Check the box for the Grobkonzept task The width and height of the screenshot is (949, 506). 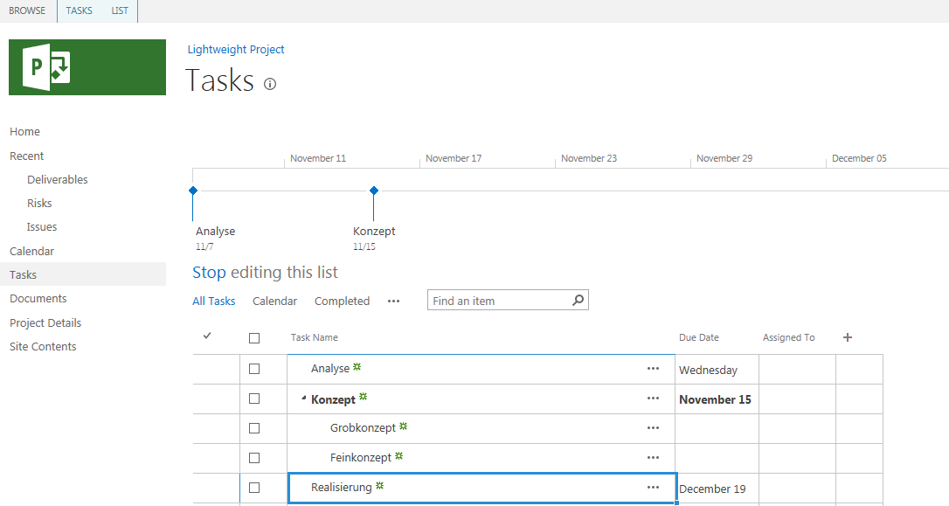point(254,428)
